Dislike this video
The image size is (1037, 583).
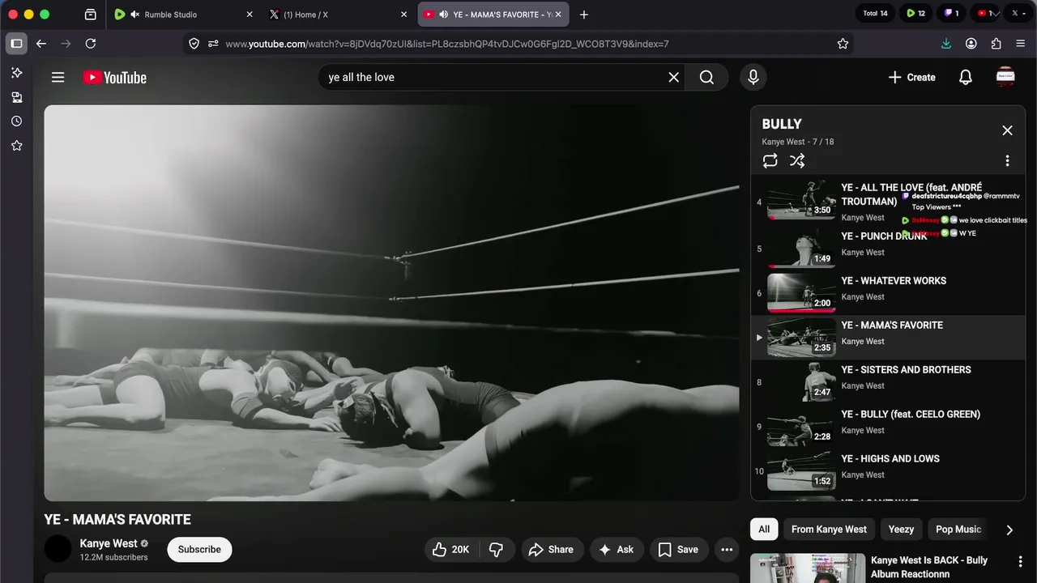tap(496, 550)
